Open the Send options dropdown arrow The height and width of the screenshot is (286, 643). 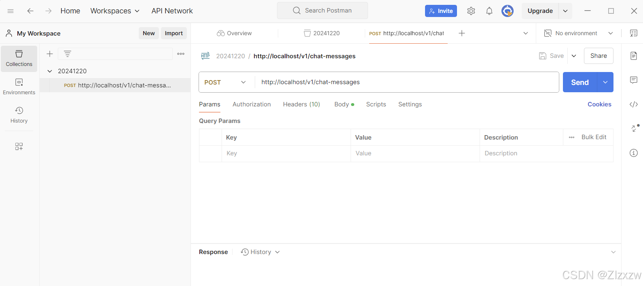605,82
